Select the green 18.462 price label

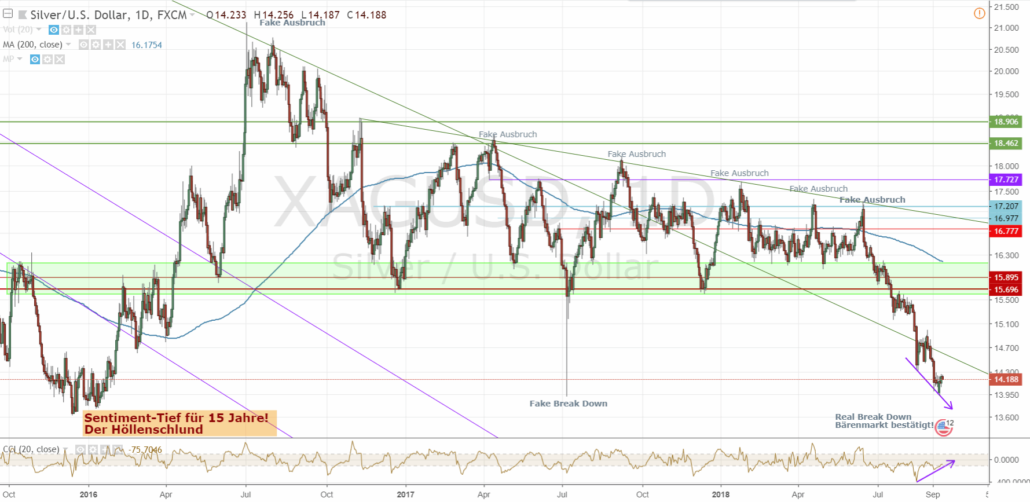(1006, 143)
